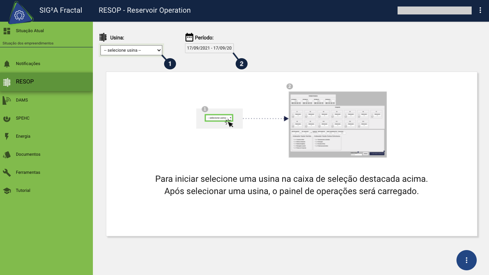
Task: Open the Notificações bell icon
Action: click(7, 64)
